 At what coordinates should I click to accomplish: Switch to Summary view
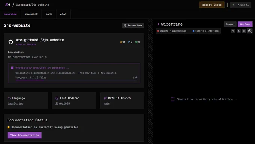coord(230,24)
